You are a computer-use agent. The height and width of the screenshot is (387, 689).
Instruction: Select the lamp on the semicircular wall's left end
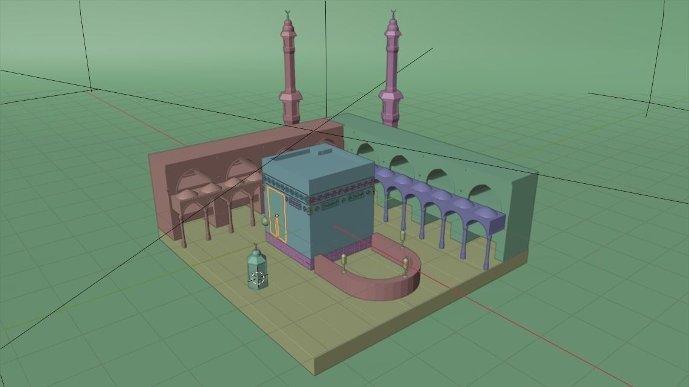tap(344, 263)
